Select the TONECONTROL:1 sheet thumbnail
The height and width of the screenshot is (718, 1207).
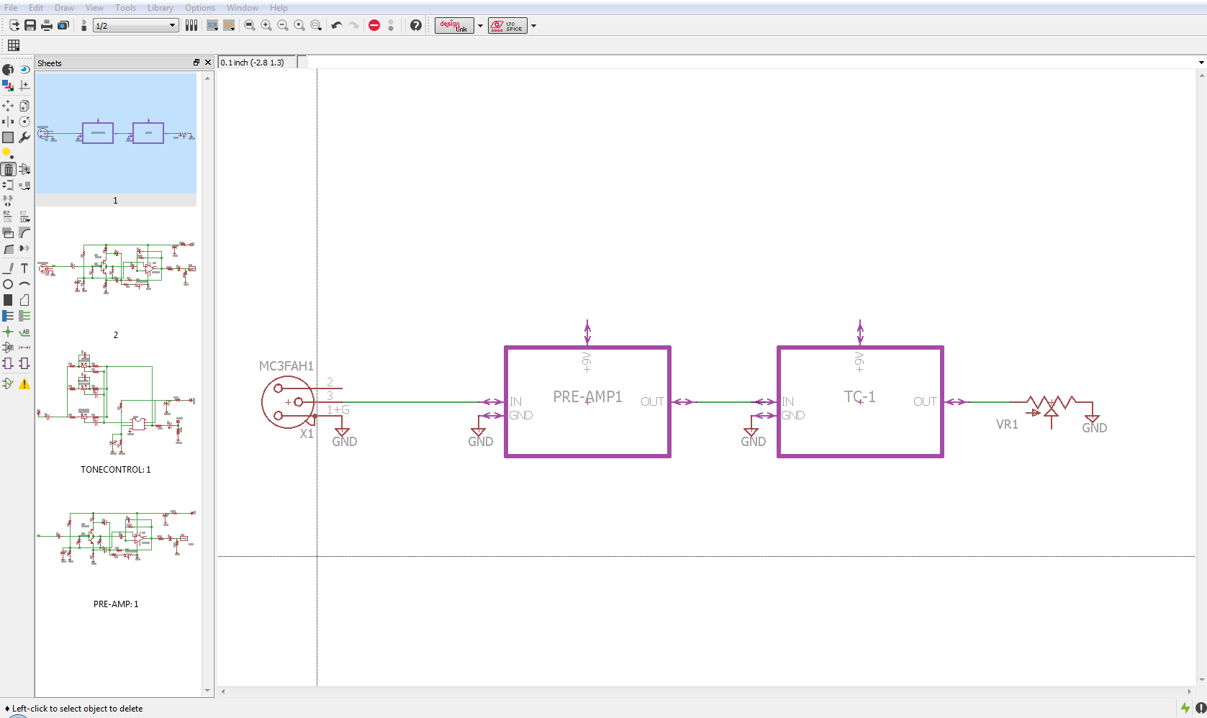pos(115,403)
